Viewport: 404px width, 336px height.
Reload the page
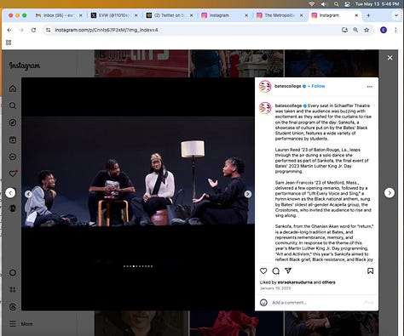click(x=33, y=30)
